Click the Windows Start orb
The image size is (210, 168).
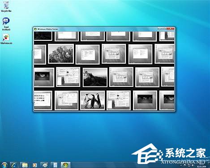(4, 165)
